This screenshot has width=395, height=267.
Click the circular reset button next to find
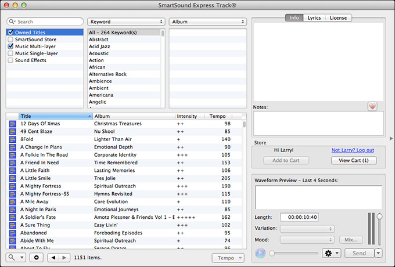point(36,258)
